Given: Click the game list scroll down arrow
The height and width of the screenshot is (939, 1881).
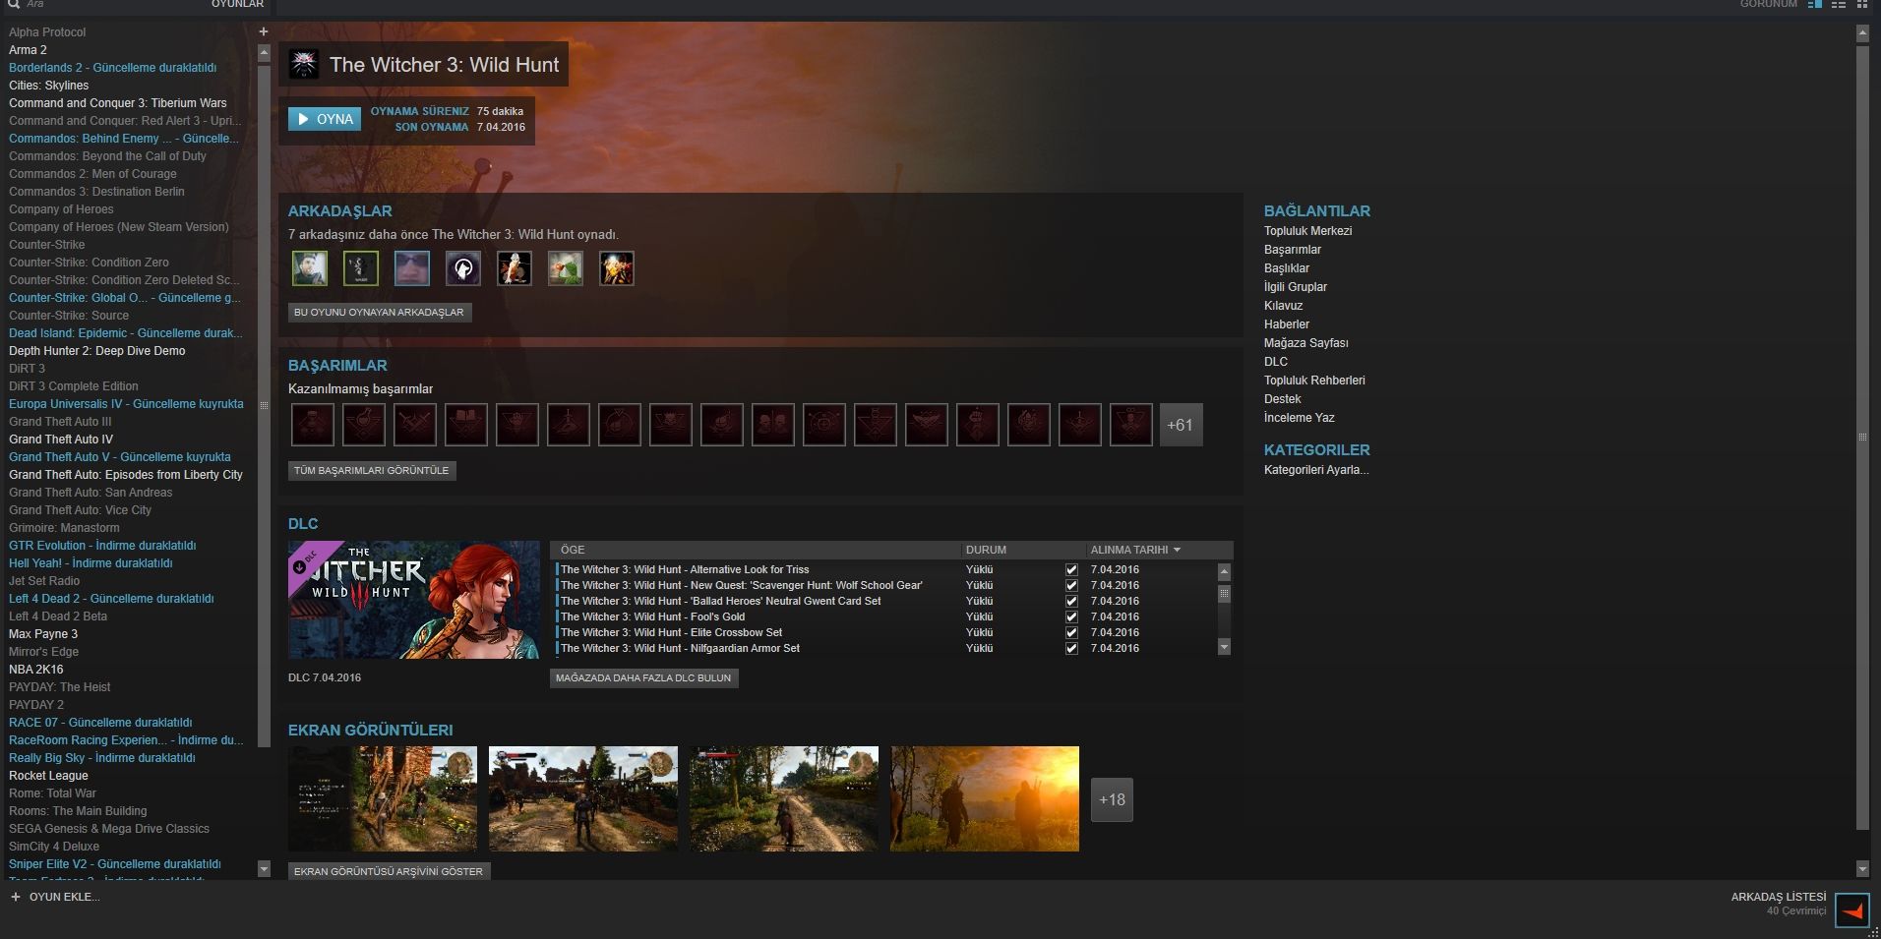Looking at the screenshot, I should tap(264, 869).
